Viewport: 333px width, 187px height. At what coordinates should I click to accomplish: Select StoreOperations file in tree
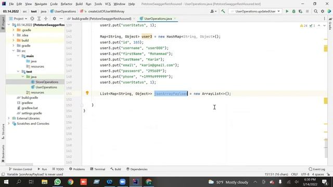(x=47, y=82)
